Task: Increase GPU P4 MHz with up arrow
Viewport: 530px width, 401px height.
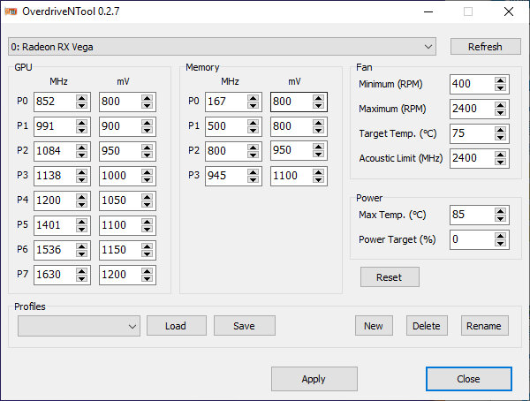Action: pos(81,197)
